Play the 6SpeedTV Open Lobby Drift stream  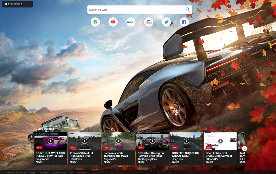(x=220, y=141)
